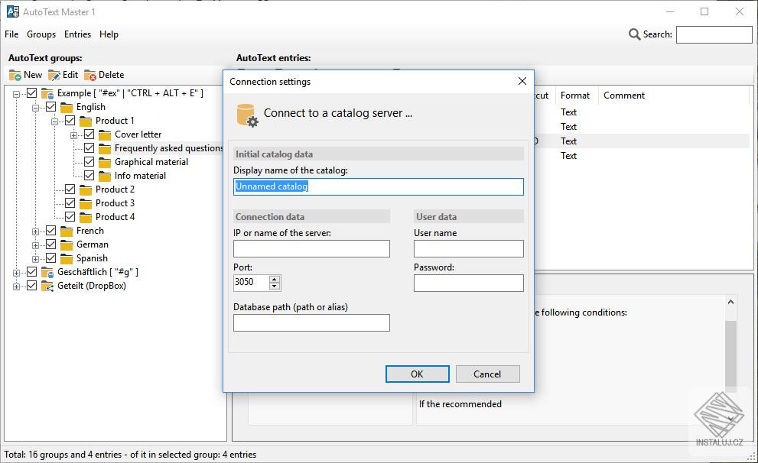Screen dimensions: 758x463
Task: Collapse the English group tree node
Action: click(35, 108)
